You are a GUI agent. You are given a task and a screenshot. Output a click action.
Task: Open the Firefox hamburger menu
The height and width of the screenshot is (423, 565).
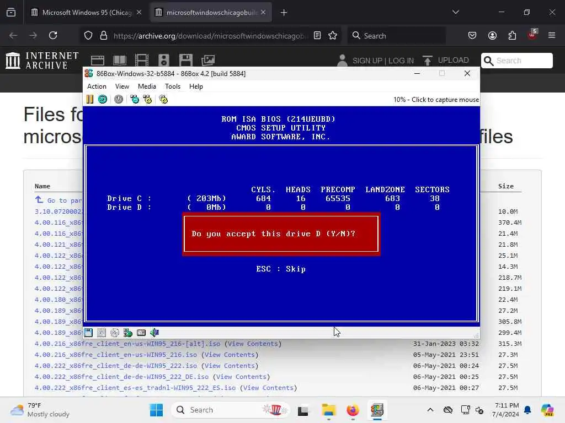click(552, 35)
